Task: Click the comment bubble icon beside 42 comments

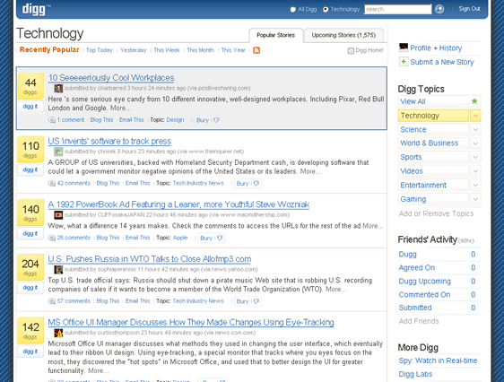Action: tap(51, 184)
